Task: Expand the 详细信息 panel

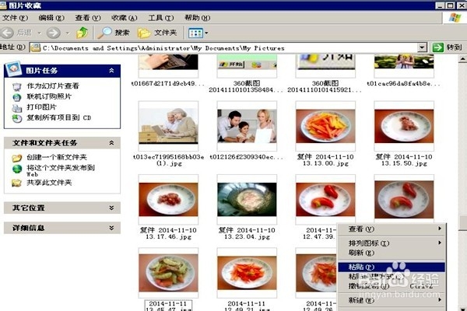Action: coord(111,228)
